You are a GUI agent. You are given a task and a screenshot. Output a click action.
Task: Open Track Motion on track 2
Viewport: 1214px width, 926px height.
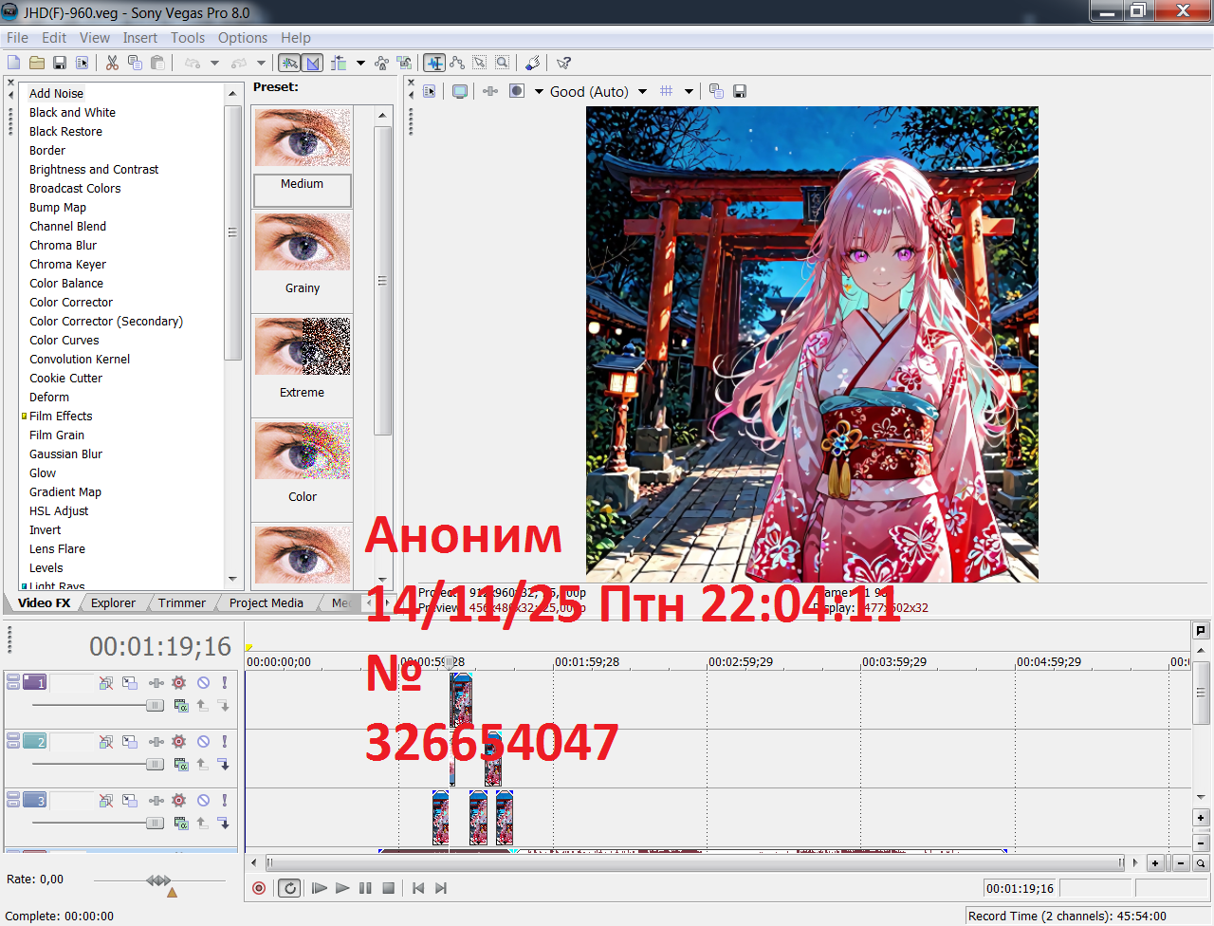coord(130,742)
